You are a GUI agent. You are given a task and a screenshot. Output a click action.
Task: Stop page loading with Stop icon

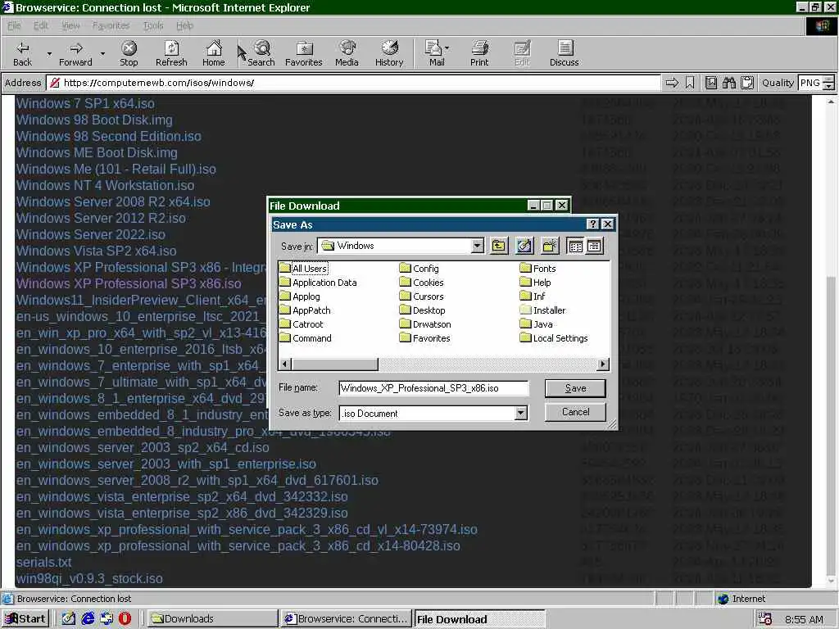pos(129,53)
